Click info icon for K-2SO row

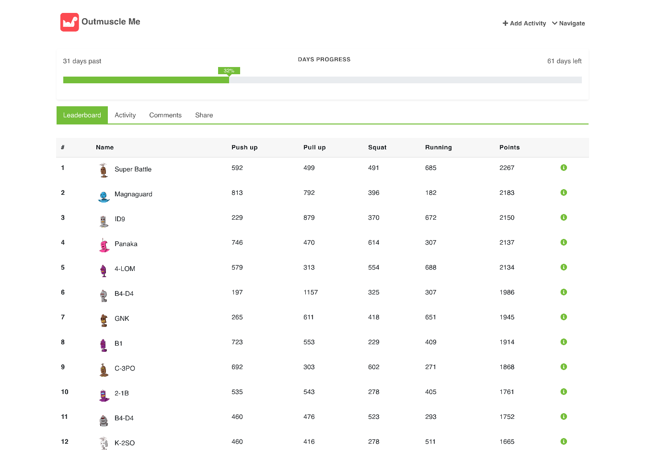pyautogui.click(x=564, y=441)
